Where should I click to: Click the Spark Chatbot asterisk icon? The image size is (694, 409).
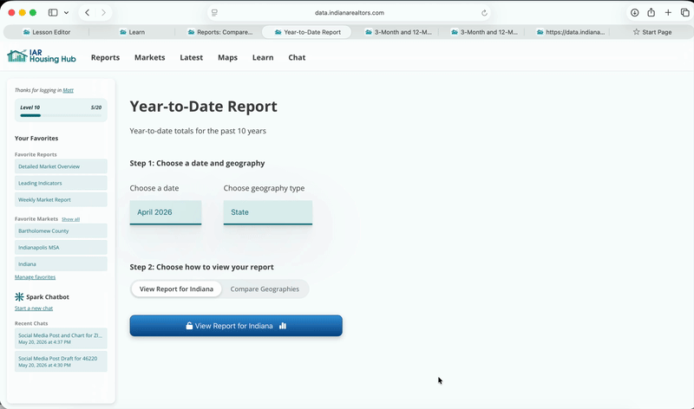19,296
